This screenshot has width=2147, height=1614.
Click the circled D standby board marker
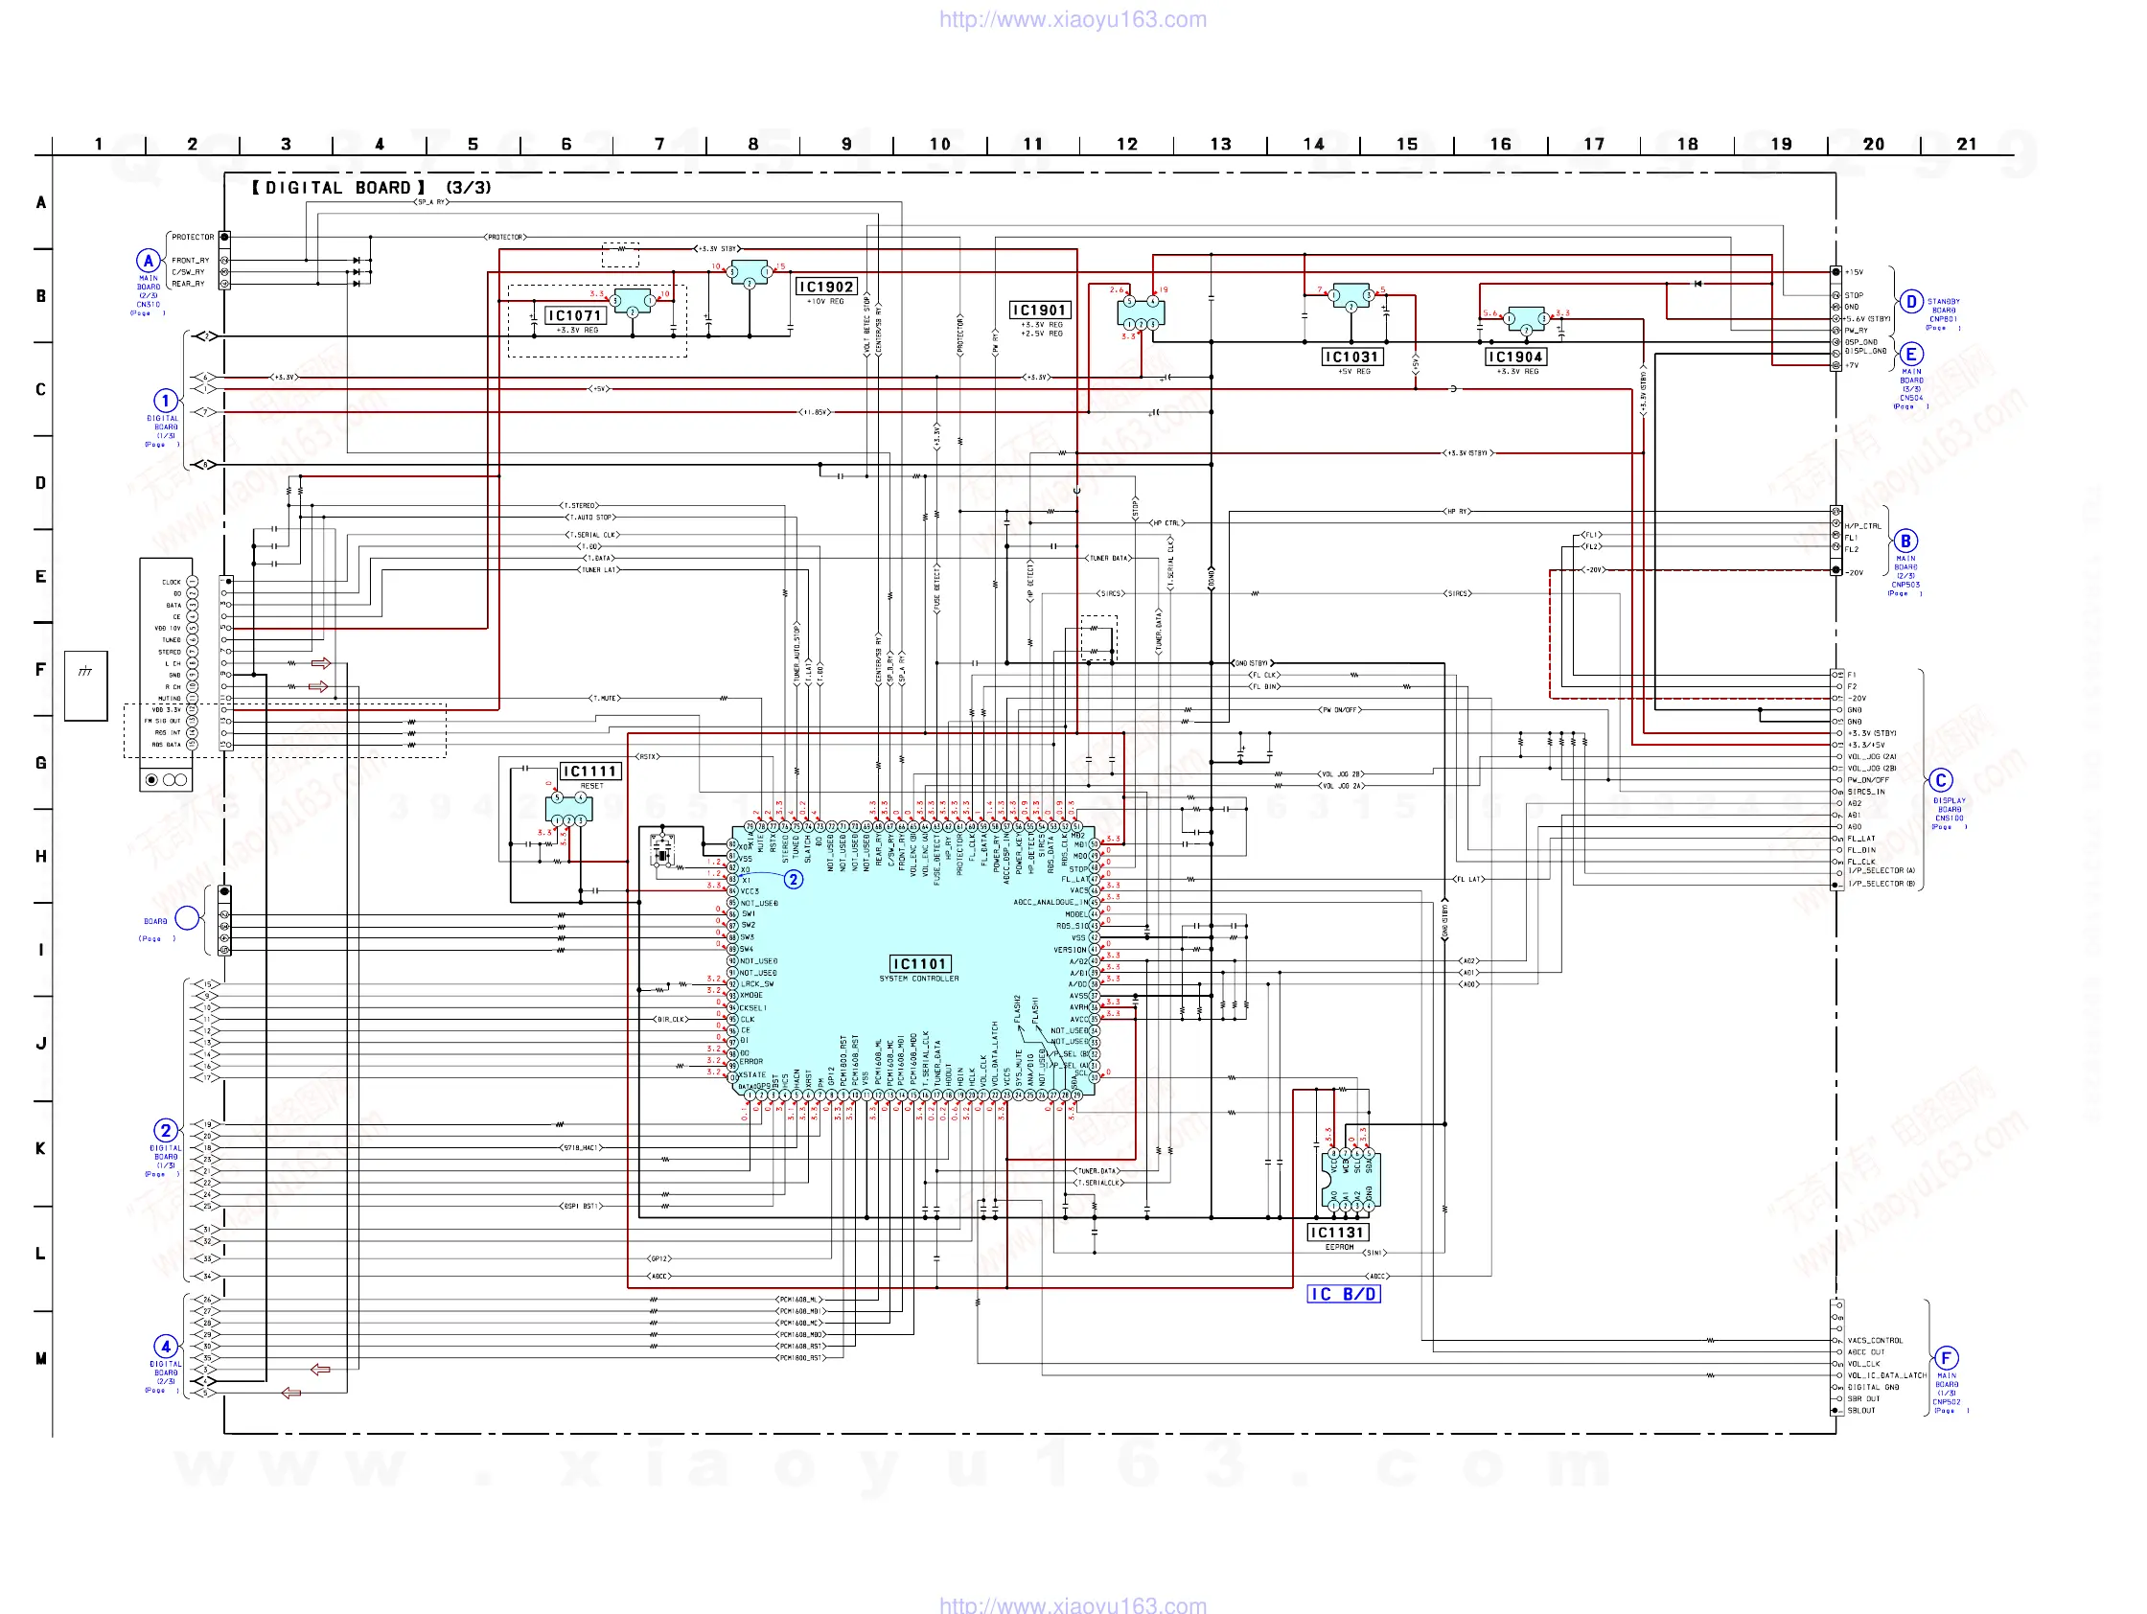point(1910,301)
